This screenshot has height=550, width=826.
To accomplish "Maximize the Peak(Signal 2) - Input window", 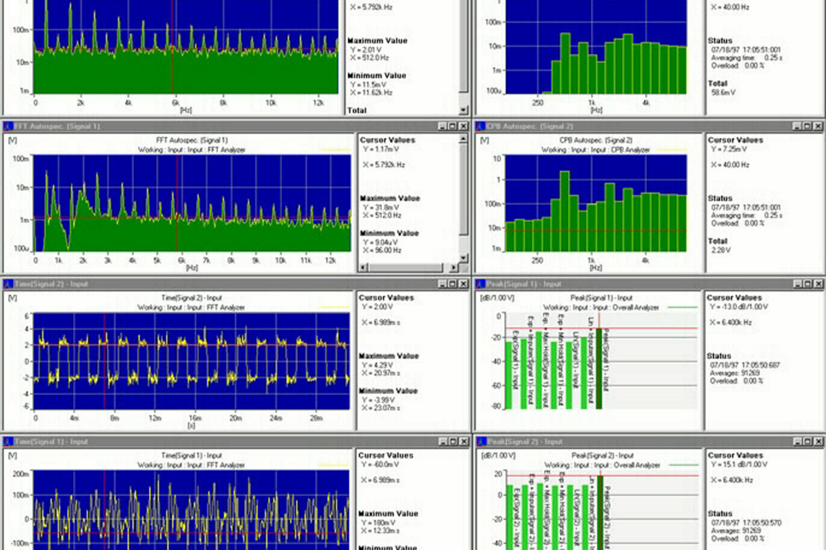I will coord(807,441).
